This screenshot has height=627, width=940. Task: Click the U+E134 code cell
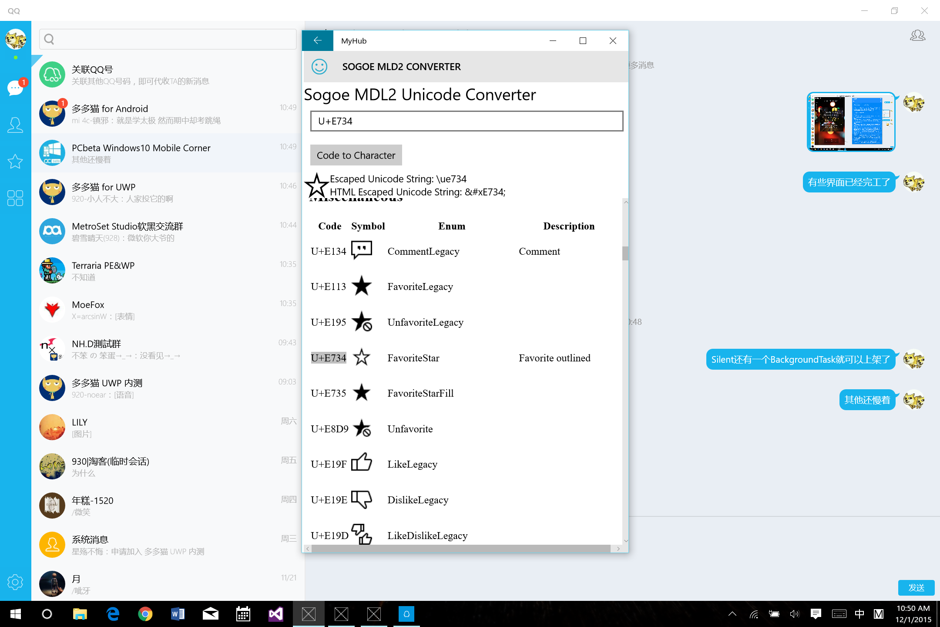click(x=329, y=251)
